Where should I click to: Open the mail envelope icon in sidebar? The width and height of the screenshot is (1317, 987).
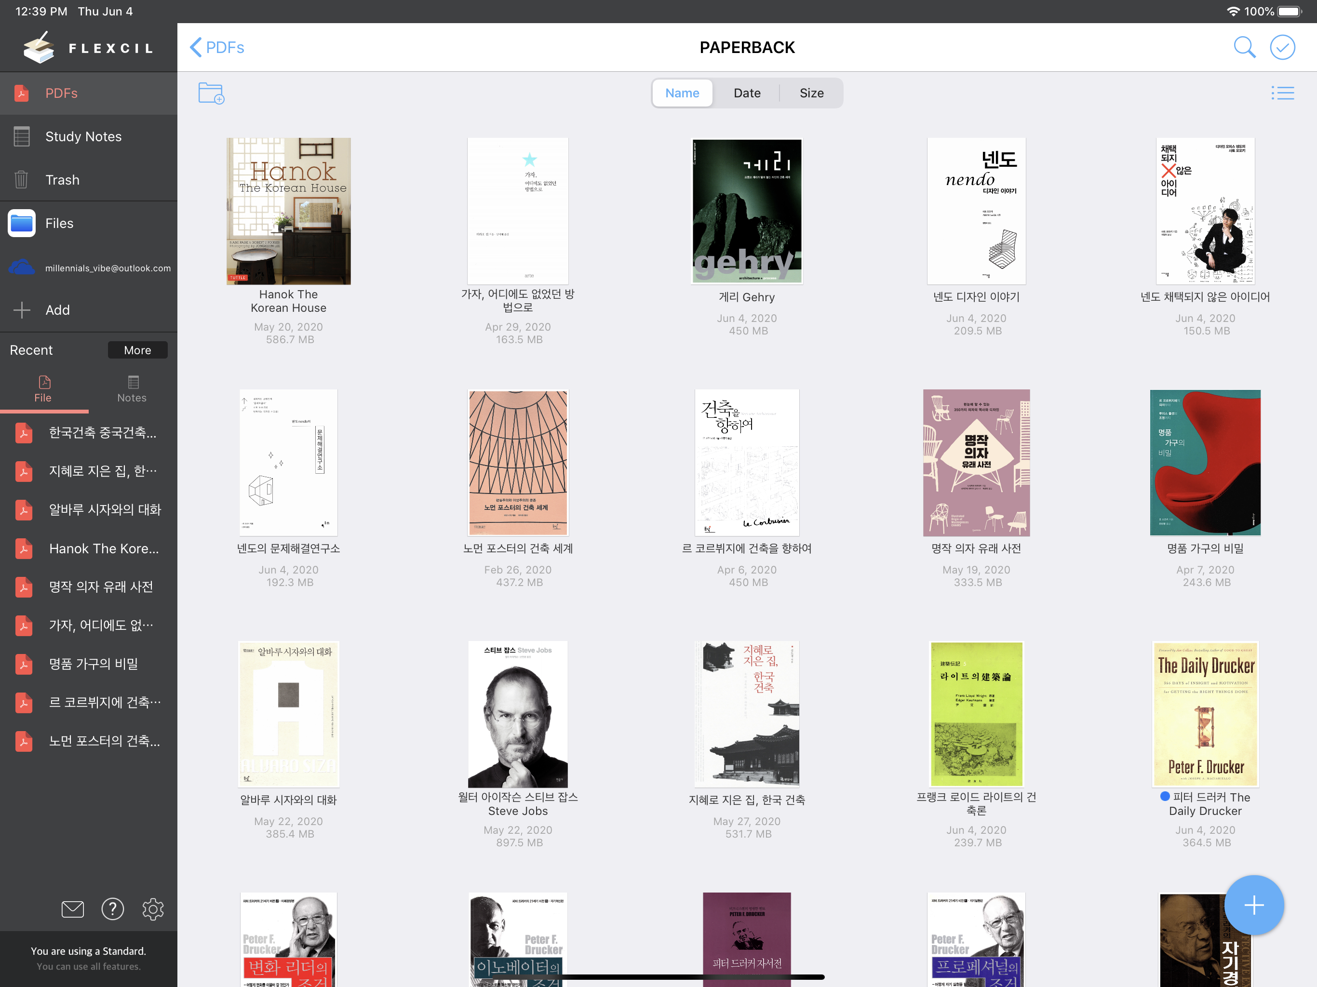point(73,909)
